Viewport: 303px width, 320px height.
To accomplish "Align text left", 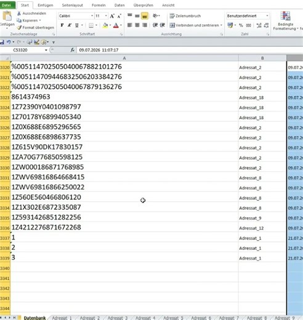I will click(x=130, y=25).
